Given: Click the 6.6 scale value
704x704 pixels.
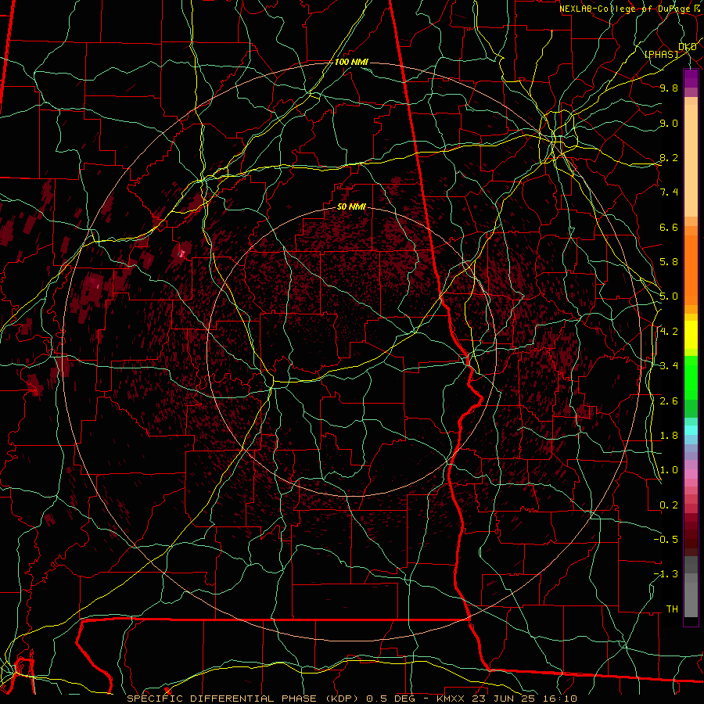Looking at the screenshot, I should [669, 227].
